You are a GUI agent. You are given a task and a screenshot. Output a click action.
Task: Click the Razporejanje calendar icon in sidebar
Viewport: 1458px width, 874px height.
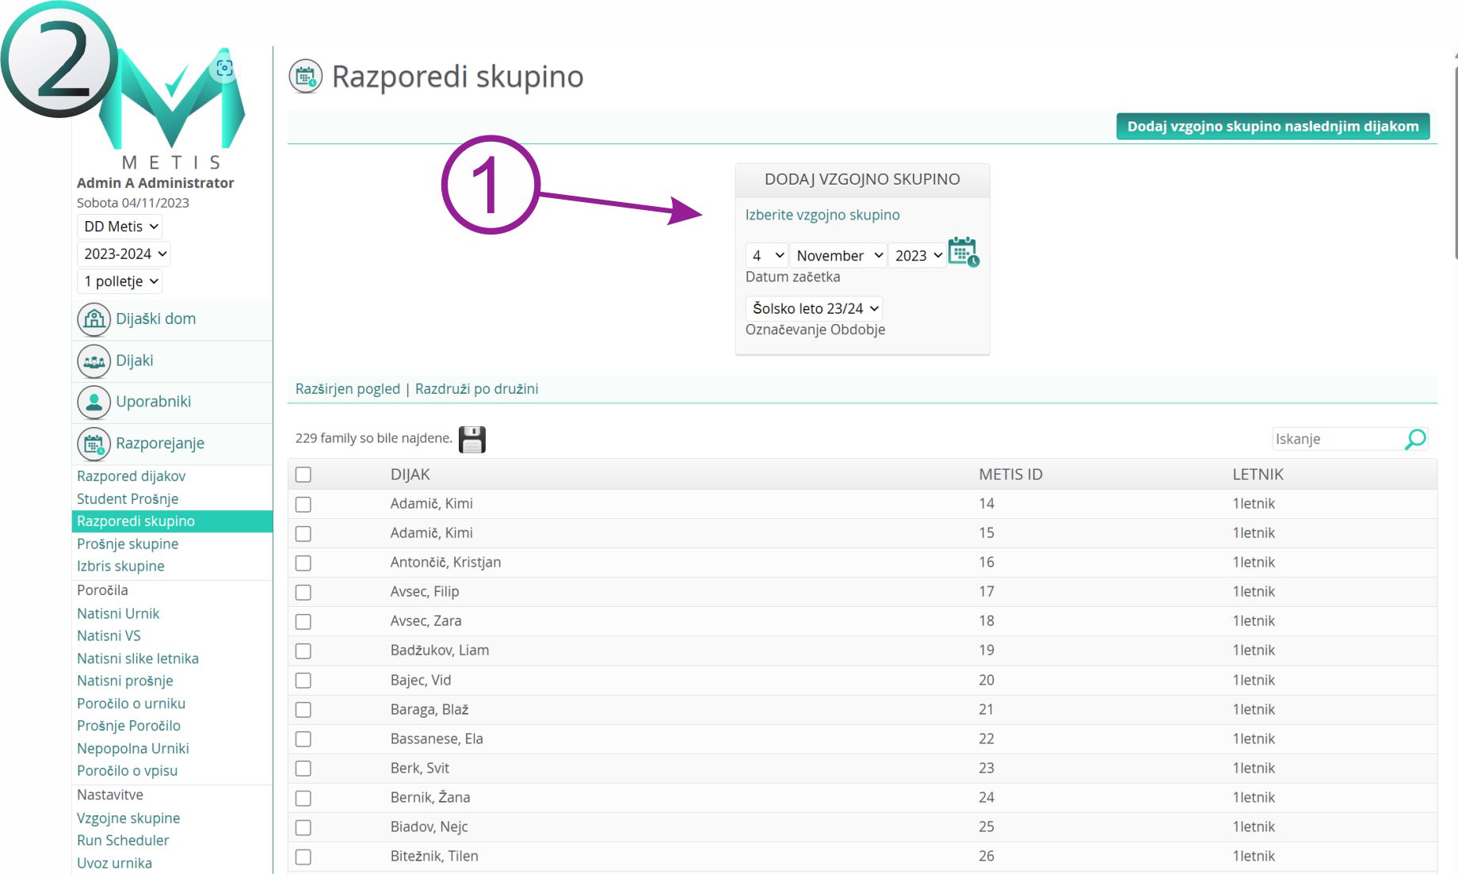[x=94, y=444]
